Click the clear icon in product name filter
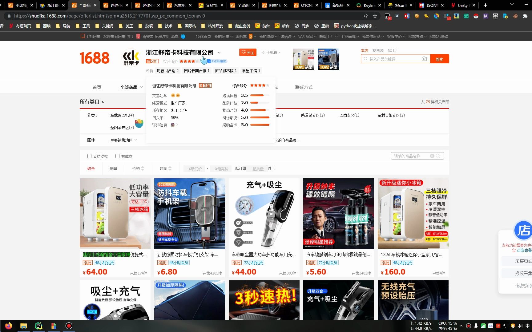532x332 pixels. [432, 156]
